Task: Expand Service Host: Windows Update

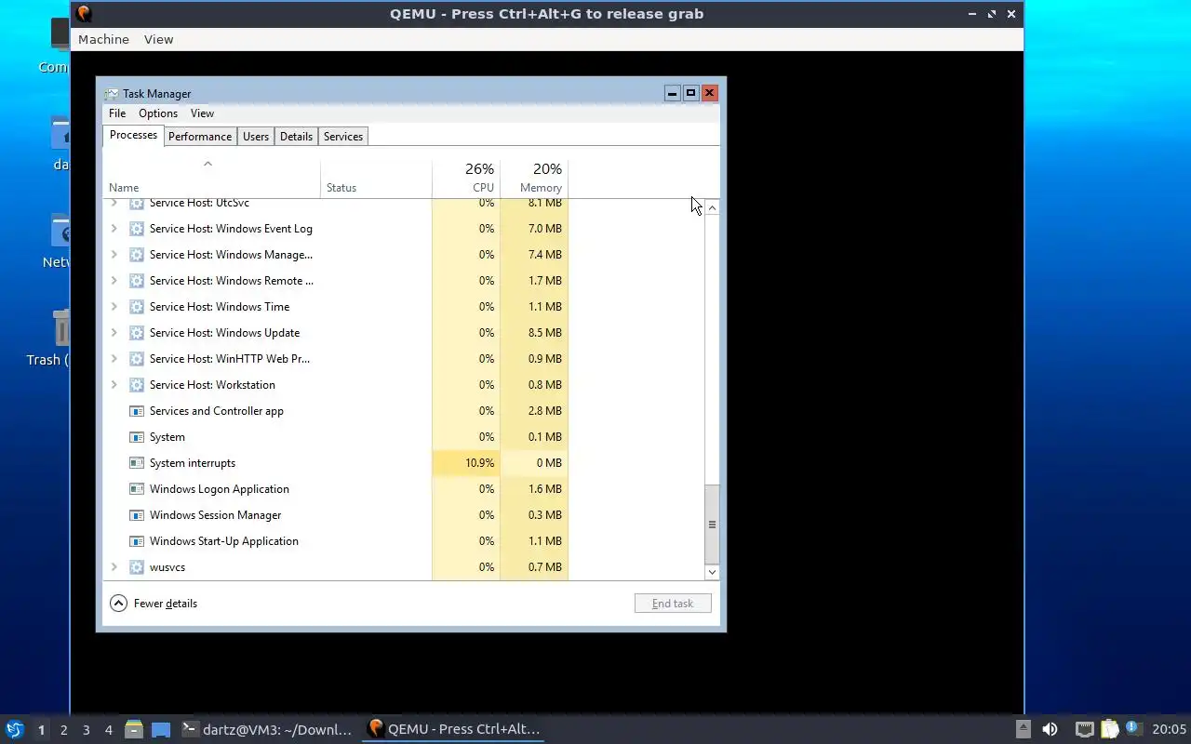Action: [114, 333]
